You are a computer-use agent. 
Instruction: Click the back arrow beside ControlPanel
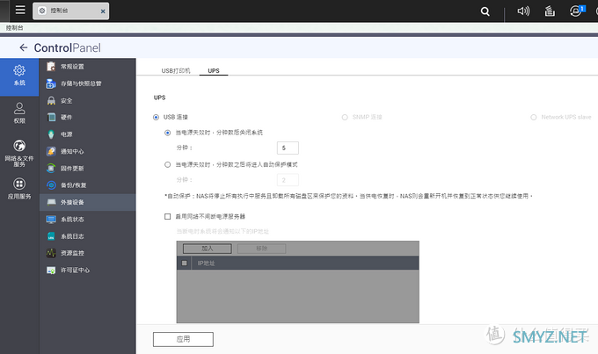pos(23,47)
